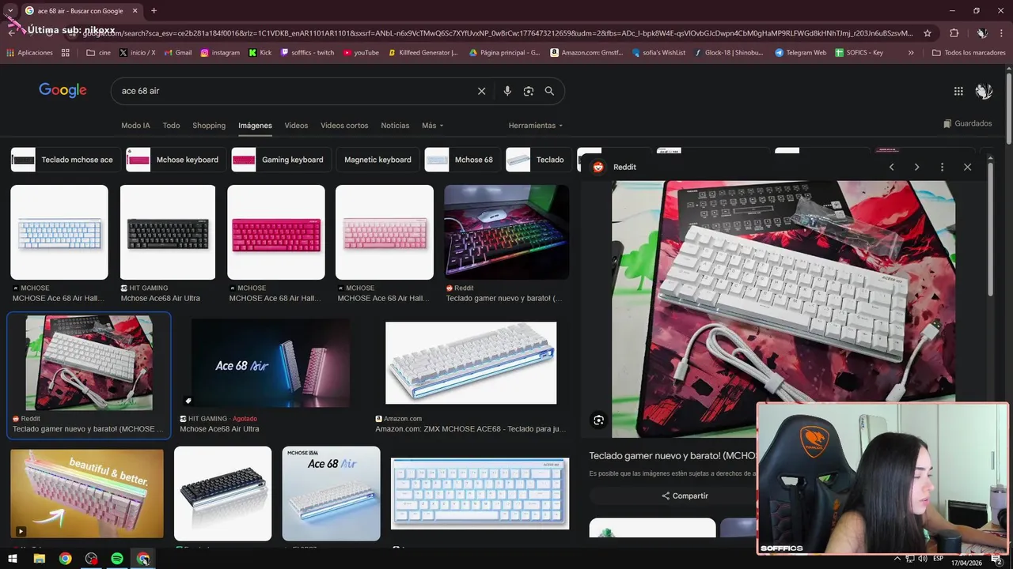Filter by 'Magnetic keyboard' chip
This screenshot has height=569, width=1013.
point(378,160)
